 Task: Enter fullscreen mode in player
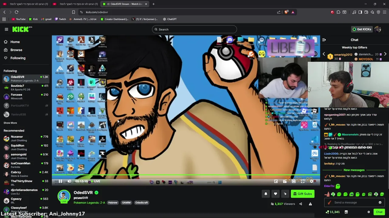point(303,181)
